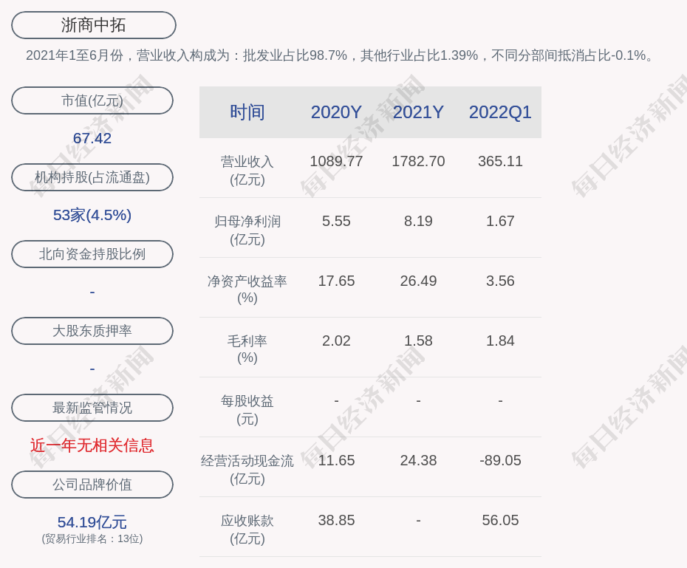Viewport: 687px width, 568px height.
Task: Select the 大股东质押率 label pill
Action: [92, 331]
